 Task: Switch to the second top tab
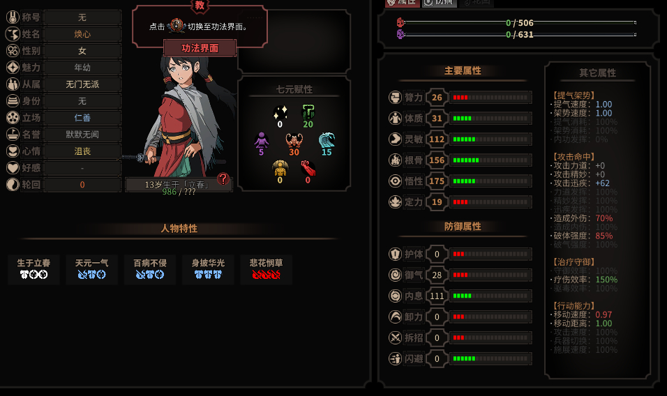[x=440, y=3]
